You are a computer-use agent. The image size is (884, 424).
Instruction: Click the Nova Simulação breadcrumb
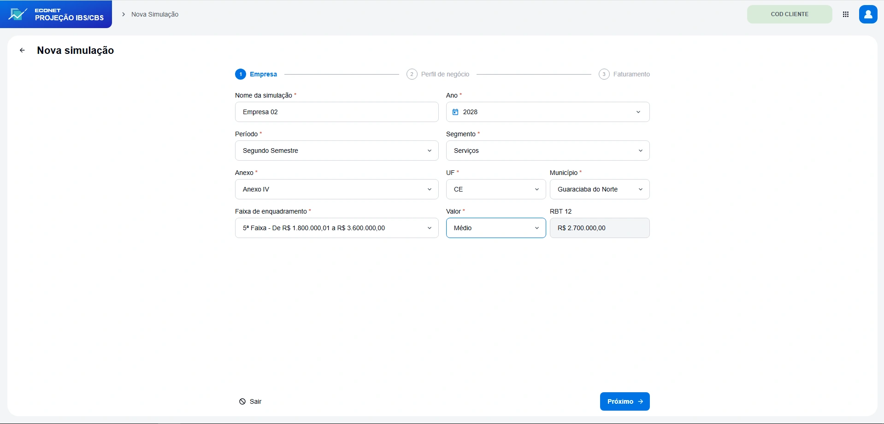[155, 14]
